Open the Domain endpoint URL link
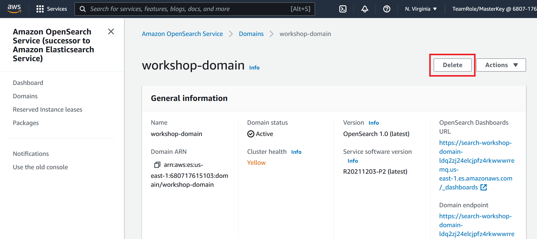 click(x=477, y=225)
